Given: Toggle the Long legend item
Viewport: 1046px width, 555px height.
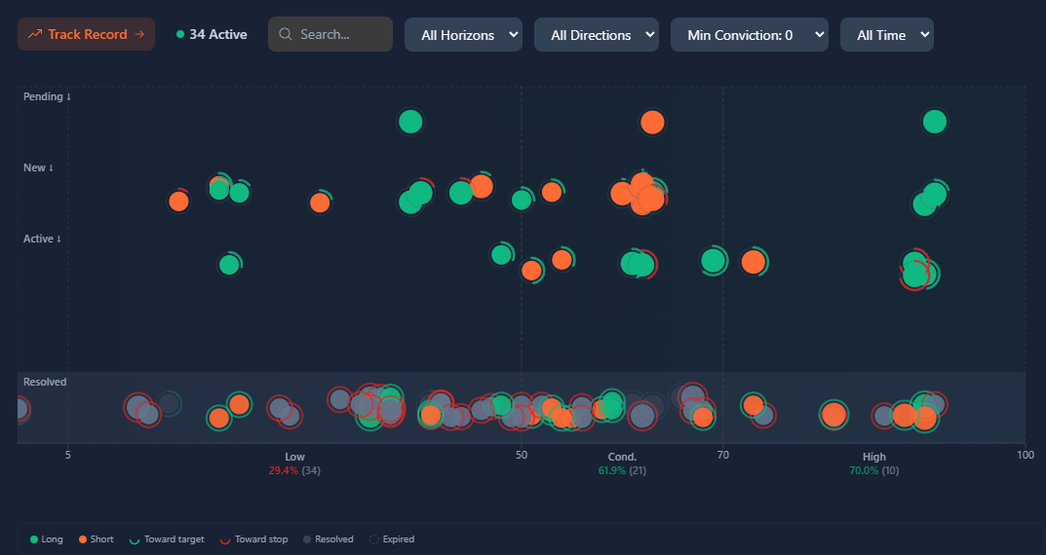Looking at the screenshot, I should click(47, 539).
